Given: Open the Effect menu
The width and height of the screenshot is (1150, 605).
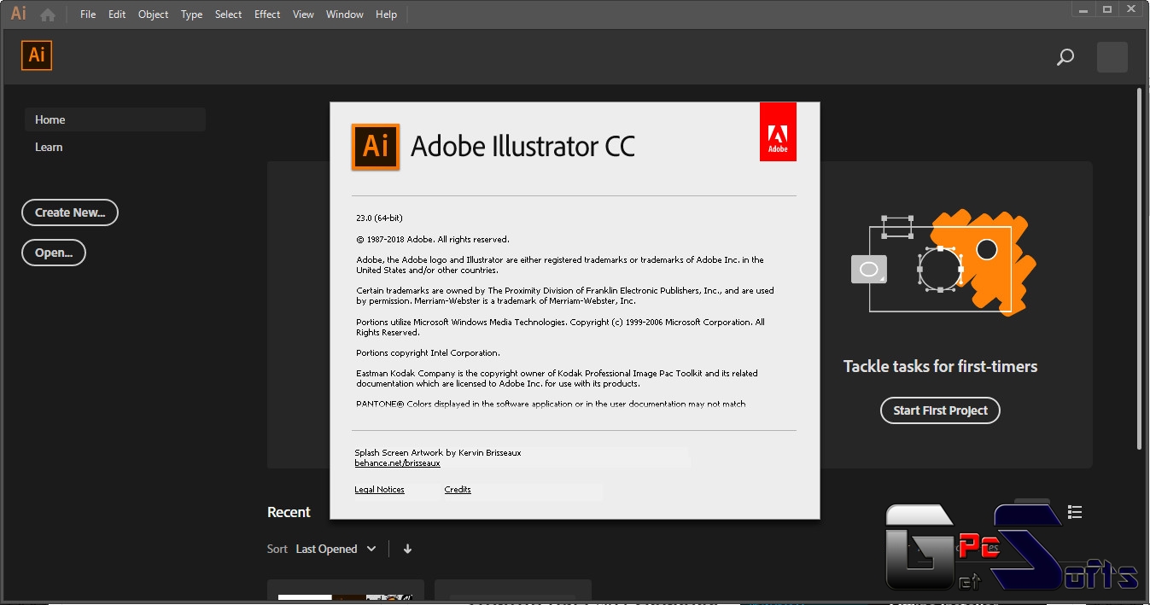Looking at the screenshot, I should [267, 15].
